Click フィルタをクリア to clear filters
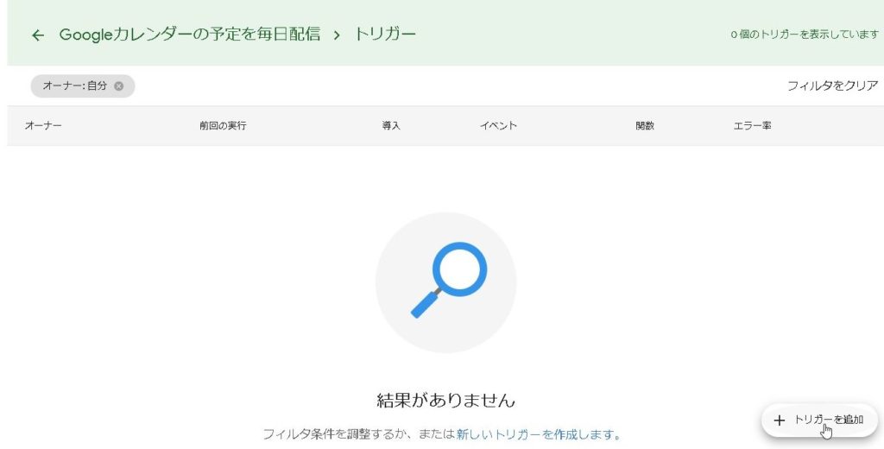This screenshot has width=884, height=449. click(x=832, y=86)
